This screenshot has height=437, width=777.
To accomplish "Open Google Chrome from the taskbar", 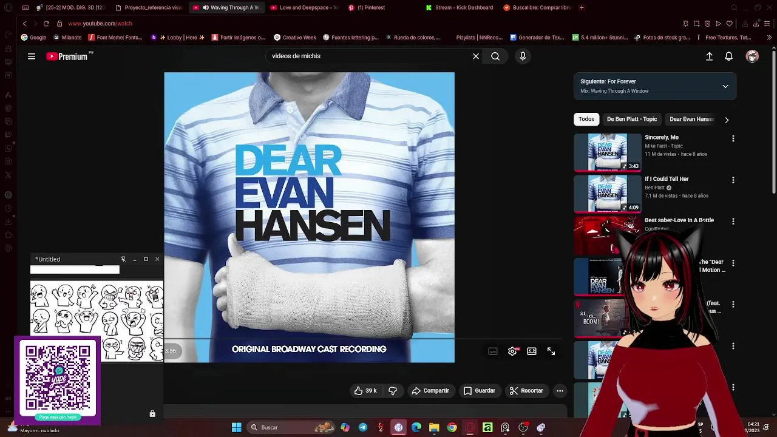I will coord(452,427).
